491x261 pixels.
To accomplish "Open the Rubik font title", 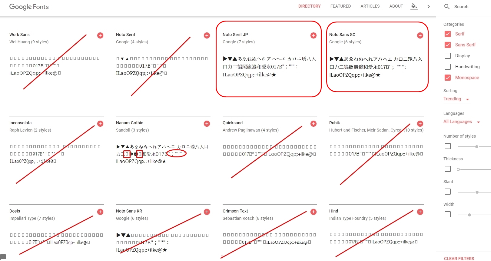I will [x=334, y=123].
